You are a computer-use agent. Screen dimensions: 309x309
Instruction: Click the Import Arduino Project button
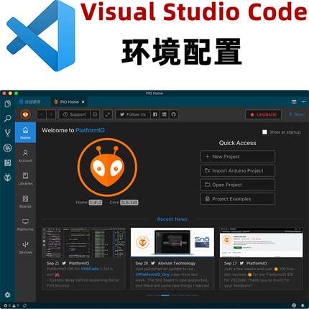tap(238, 170)
